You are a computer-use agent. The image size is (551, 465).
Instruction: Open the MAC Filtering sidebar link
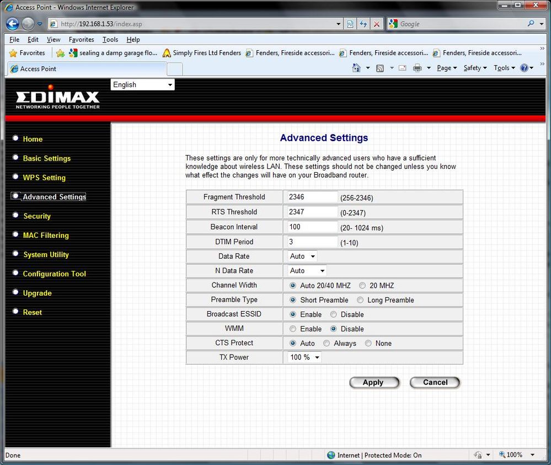point(46,235)
